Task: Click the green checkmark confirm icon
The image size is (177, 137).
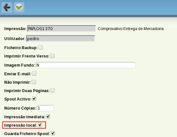Action: click(x=19, y=7)
